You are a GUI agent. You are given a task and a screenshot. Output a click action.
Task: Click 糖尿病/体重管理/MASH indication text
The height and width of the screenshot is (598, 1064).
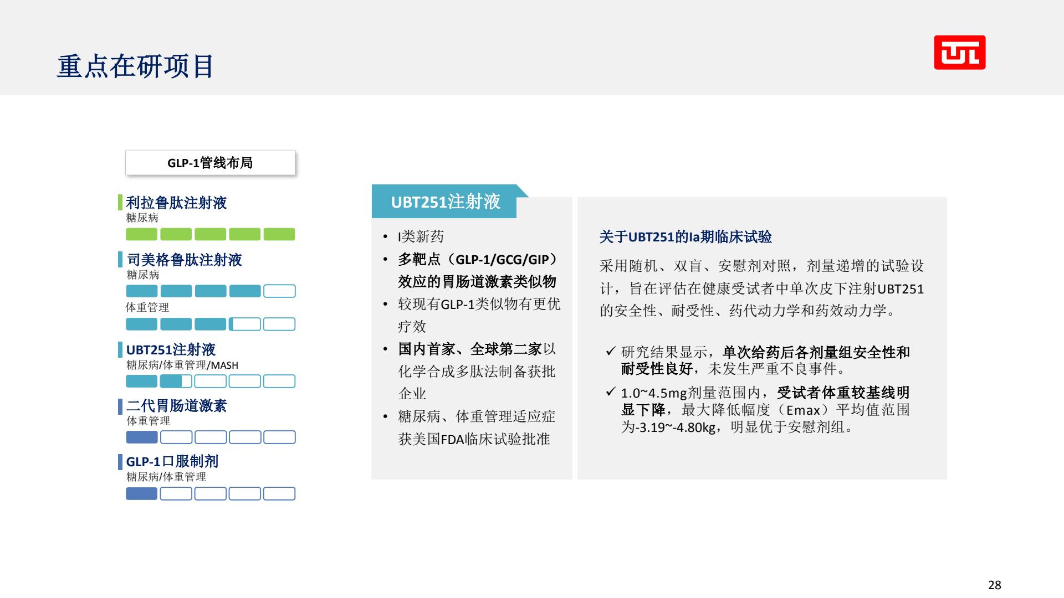(x=182, y=365)
